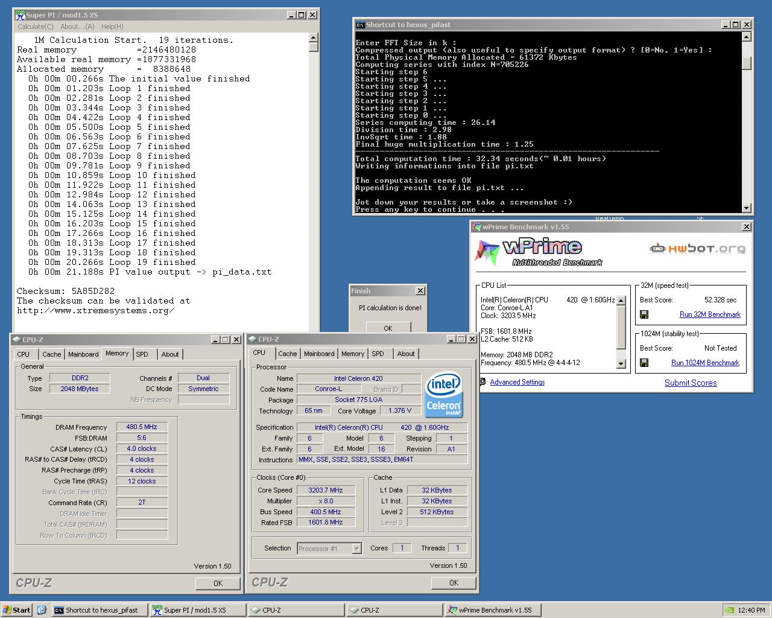Click the hexus_pifast console title bar icon

pyautogui.click(x=360, y=25)
